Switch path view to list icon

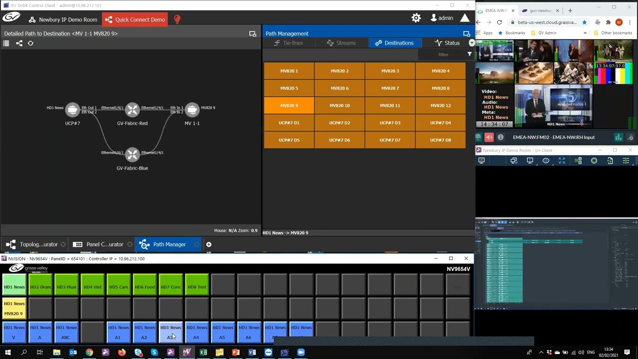(x=6, y=43)
